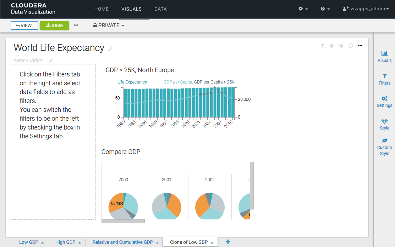
Task: Open the vizapps_admin user menu
Action: pyautogui.click(x=366, y=9)
